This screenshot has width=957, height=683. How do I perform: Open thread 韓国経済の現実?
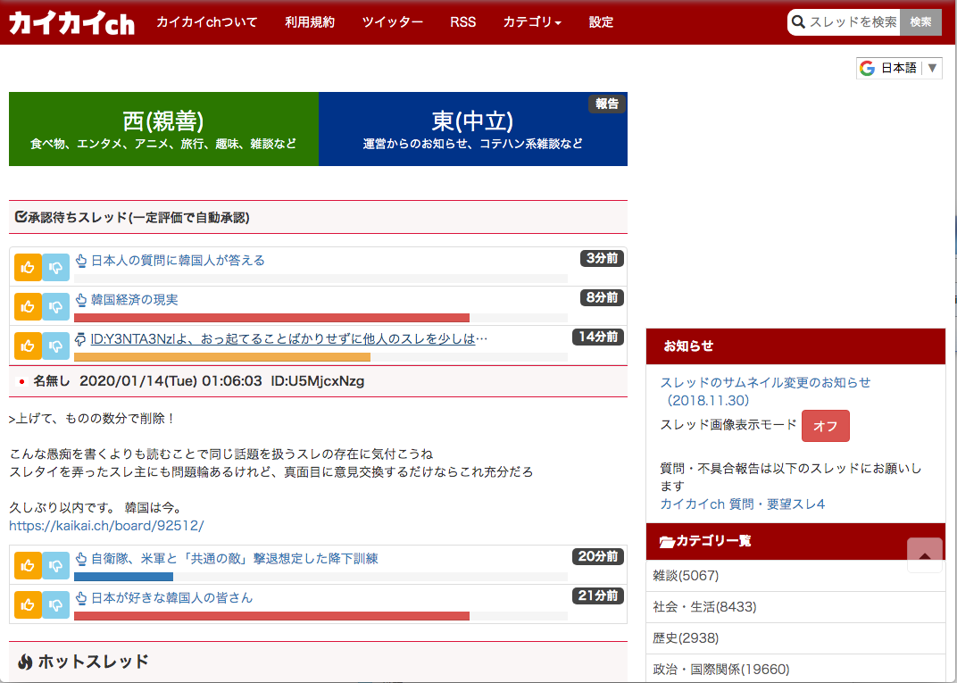pyautogui.click(x=134, y=300)
